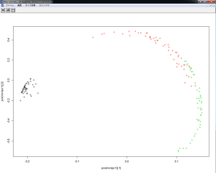This screenshot has width=216, height=173.
Task: Click the copy-to-clipboard toolbar icon
Action: pos(3,10)
